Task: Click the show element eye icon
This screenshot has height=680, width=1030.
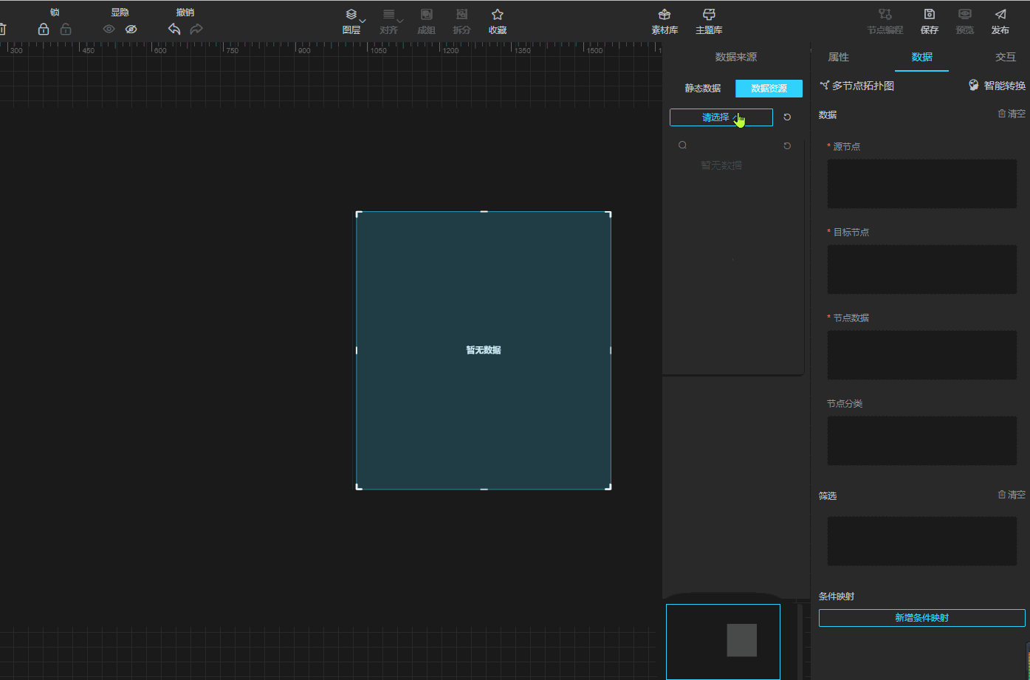Action: [109, 30]
